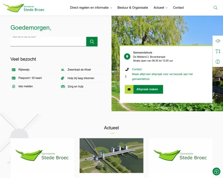Screen dimensions: 223x178
Task: Open the aerial bridge and lock photo news card
Action: click(x=111, y=156)
